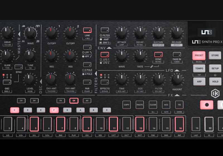
Task: Collapse the MASTER section triangle
Action: click(19, 34)
